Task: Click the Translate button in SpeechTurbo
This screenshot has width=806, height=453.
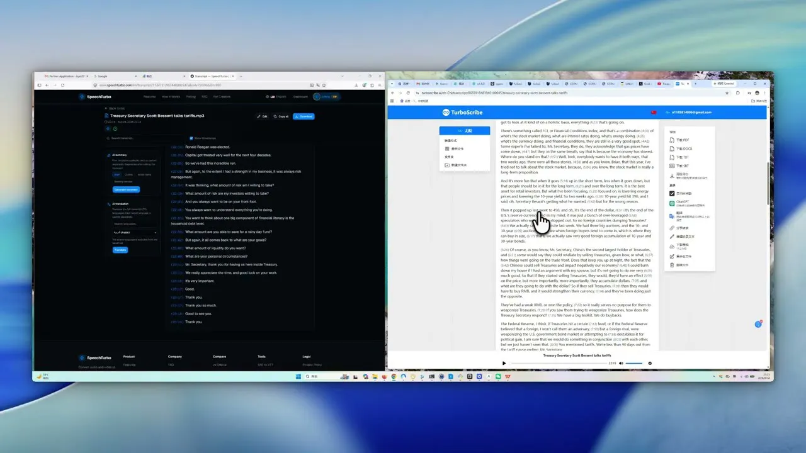Action: (x=120, y=250)
